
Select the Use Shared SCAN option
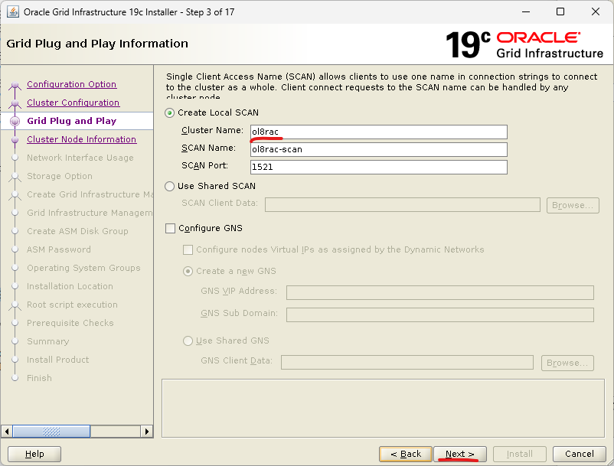(169, 186)
